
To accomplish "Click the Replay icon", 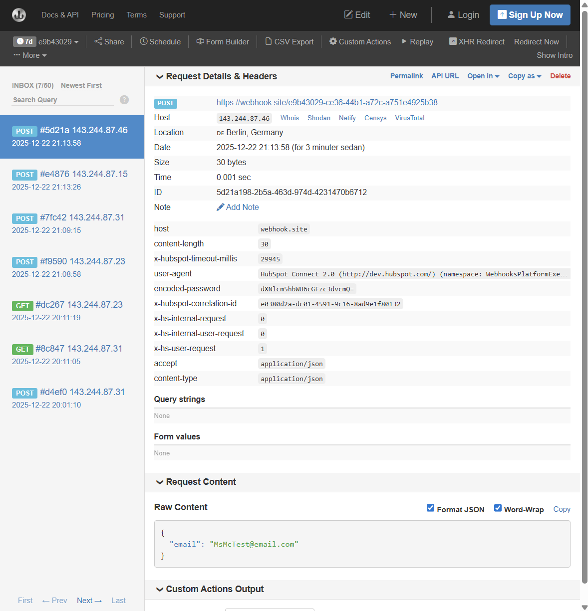I will click(x=405, y=42).
